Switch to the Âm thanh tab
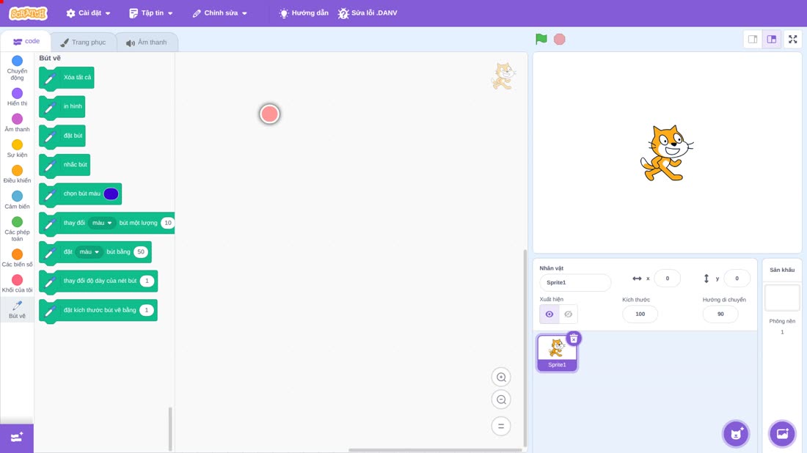The width and height of the screenshot is (807, 453). (x=147, y=43)
